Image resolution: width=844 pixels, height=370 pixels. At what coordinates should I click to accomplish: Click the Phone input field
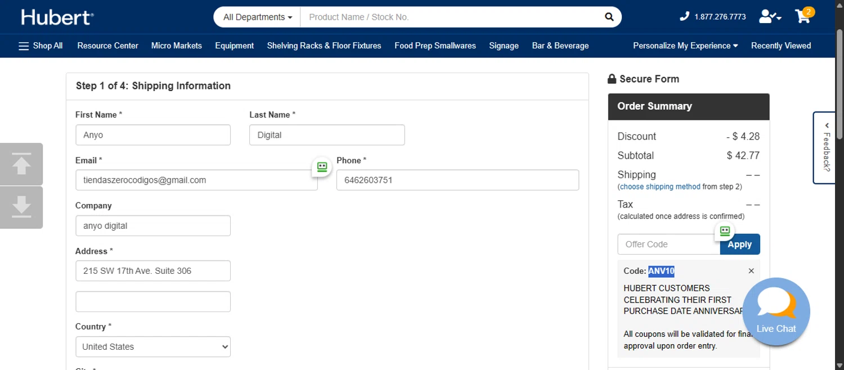point(457,180)
